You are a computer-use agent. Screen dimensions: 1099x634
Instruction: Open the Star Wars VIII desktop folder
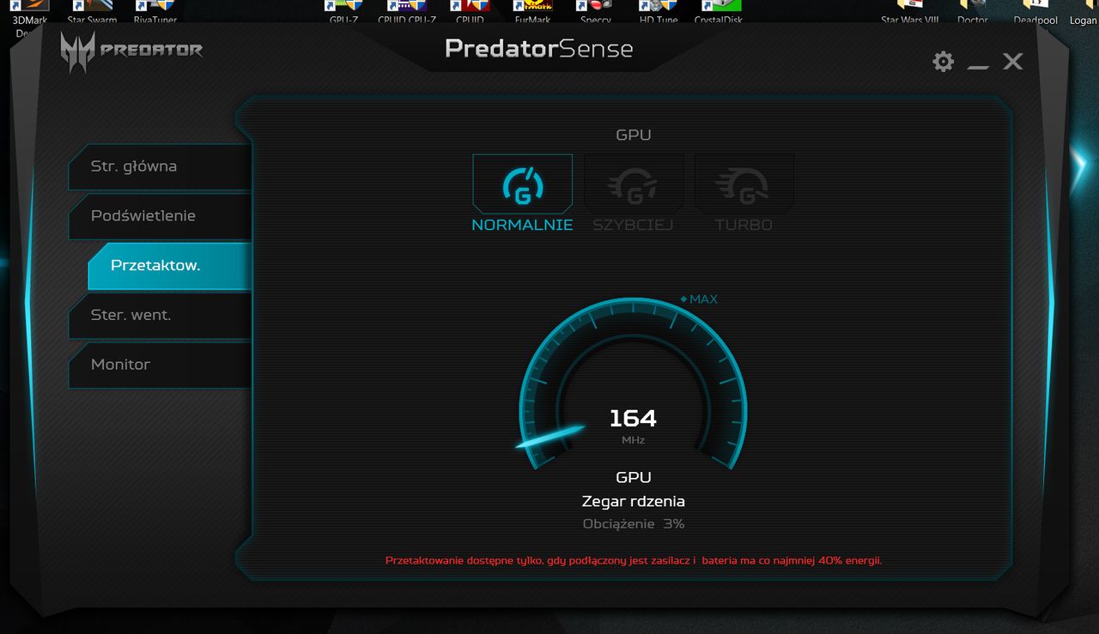point(910,12)
